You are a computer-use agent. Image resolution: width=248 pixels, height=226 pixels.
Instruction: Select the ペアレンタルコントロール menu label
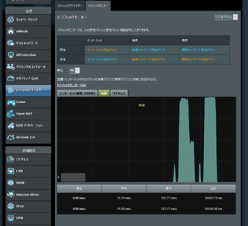point(31,67)
